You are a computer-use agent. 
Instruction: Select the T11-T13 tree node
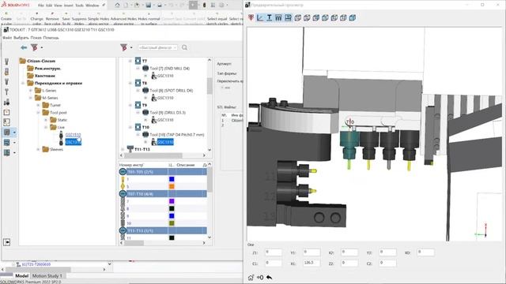tap(142, 149)
